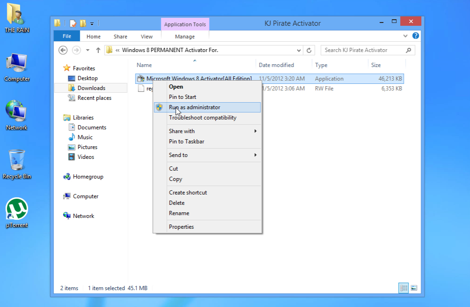Select Desktop under Favorites
The image size is (470, 307).
88,78
